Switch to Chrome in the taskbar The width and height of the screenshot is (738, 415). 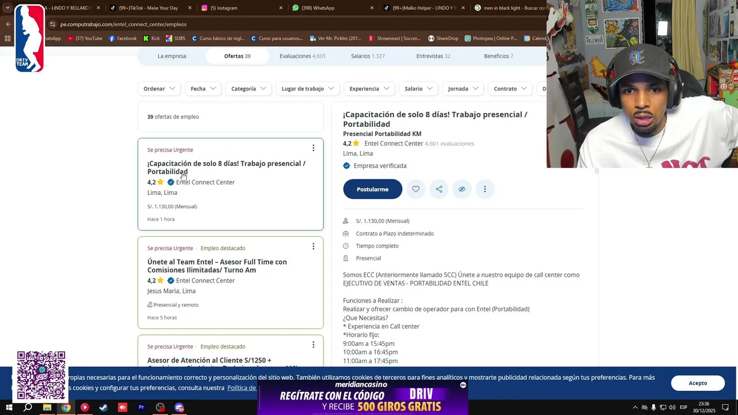coord(66,408)
